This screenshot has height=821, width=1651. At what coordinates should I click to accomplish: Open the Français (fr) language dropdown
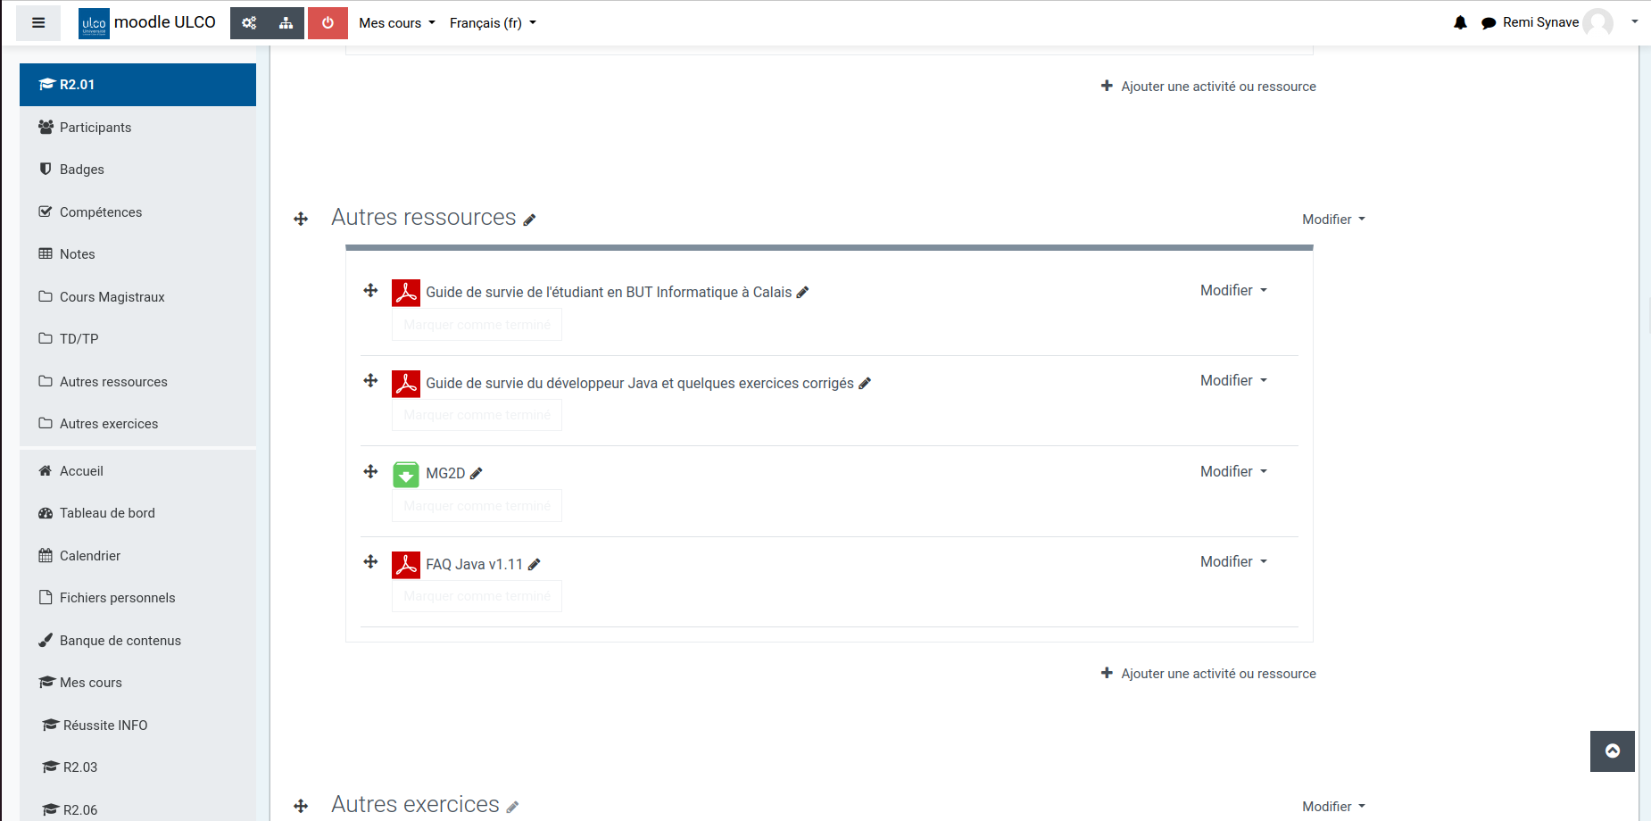(x=493, y=23)
